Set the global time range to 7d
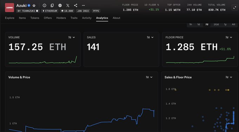 [207, 25]
